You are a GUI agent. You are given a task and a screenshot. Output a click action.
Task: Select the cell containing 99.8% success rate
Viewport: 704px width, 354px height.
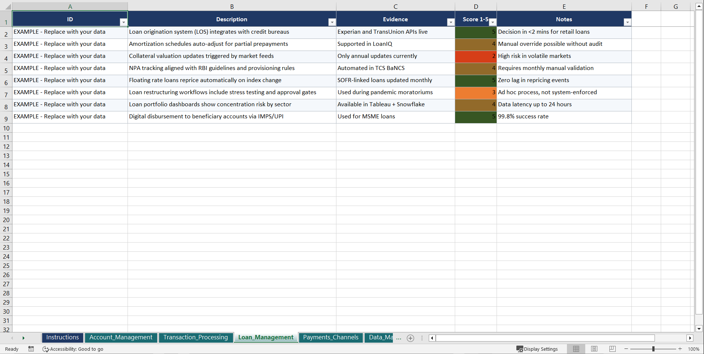tap(564, 117)
